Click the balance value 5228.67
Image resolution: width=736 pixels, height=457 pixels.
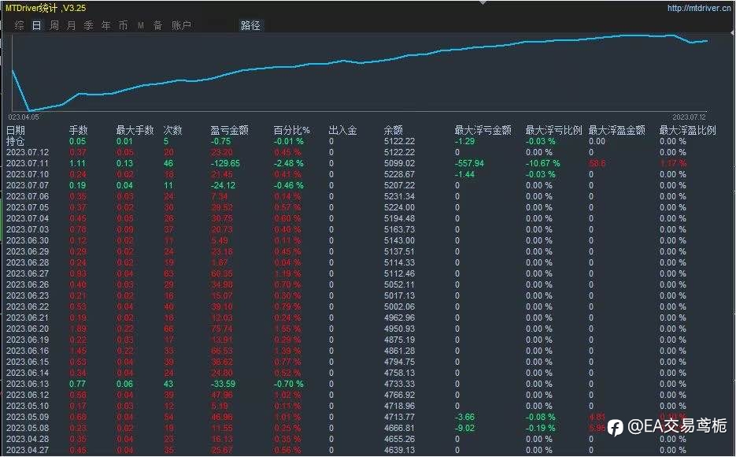tap(399, 174)
